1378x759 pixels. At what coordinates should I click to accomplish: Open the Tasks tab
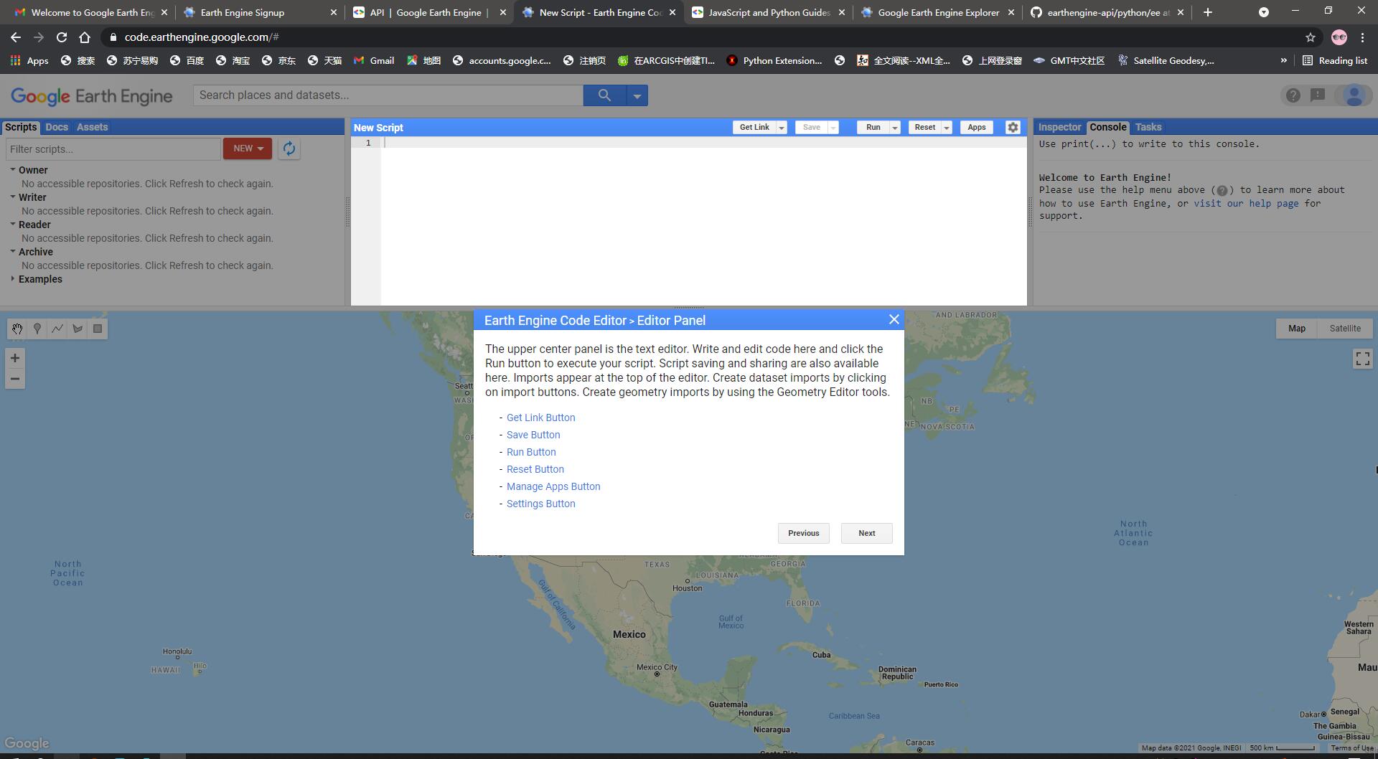[1148, 127]
